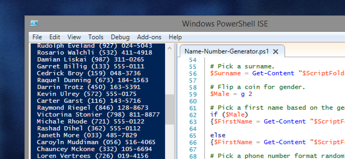This screenshot has width=345, height=159.
Task: Open the File menu
Action: click(x=37, y=37)
